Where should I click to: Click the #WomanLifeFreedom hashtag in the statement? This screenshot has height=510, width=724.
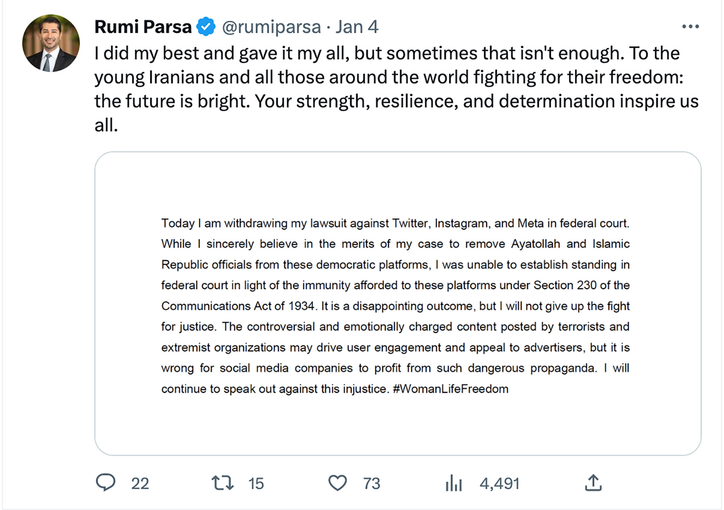(x=451, y=389)
